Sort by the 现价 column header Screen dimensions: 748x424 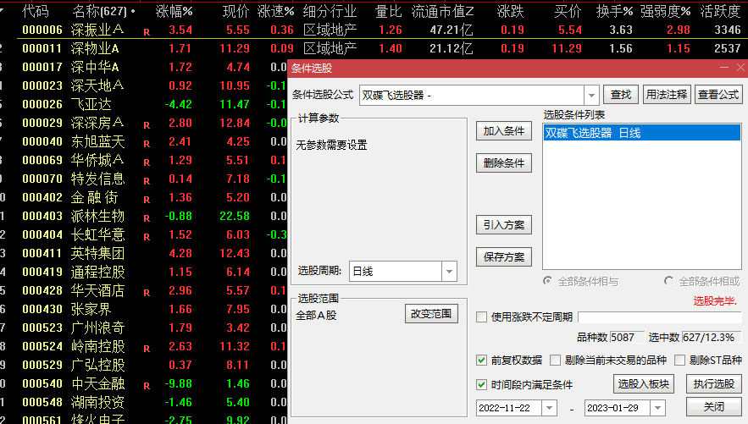(x=236, y=12)
